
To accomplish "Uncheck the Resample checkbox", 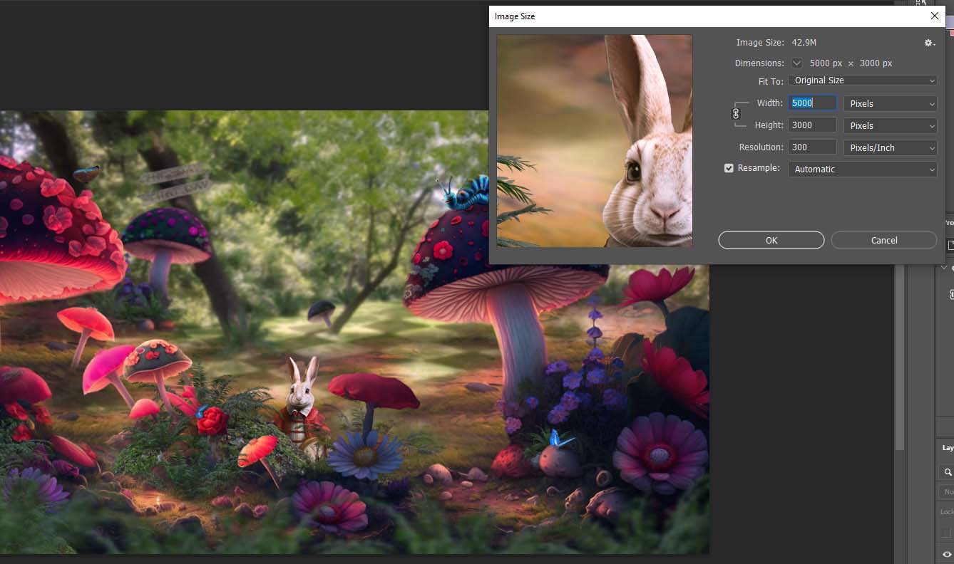I will tap(729, 169).
